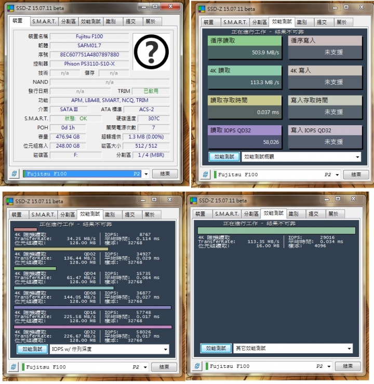Click partition value 1 / 4 (MBR)
This screenshot has height=384, width=374.
(x=151, y=155)
